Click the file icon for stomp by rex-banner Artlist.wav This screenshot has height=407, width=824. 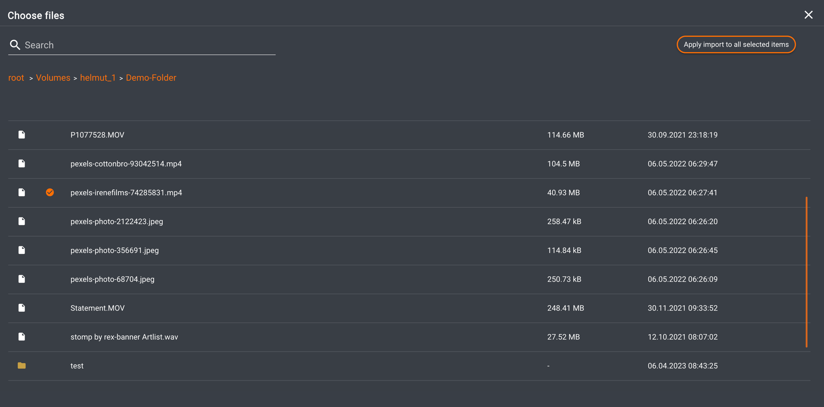pyautogui.click(x=22, y=337)
